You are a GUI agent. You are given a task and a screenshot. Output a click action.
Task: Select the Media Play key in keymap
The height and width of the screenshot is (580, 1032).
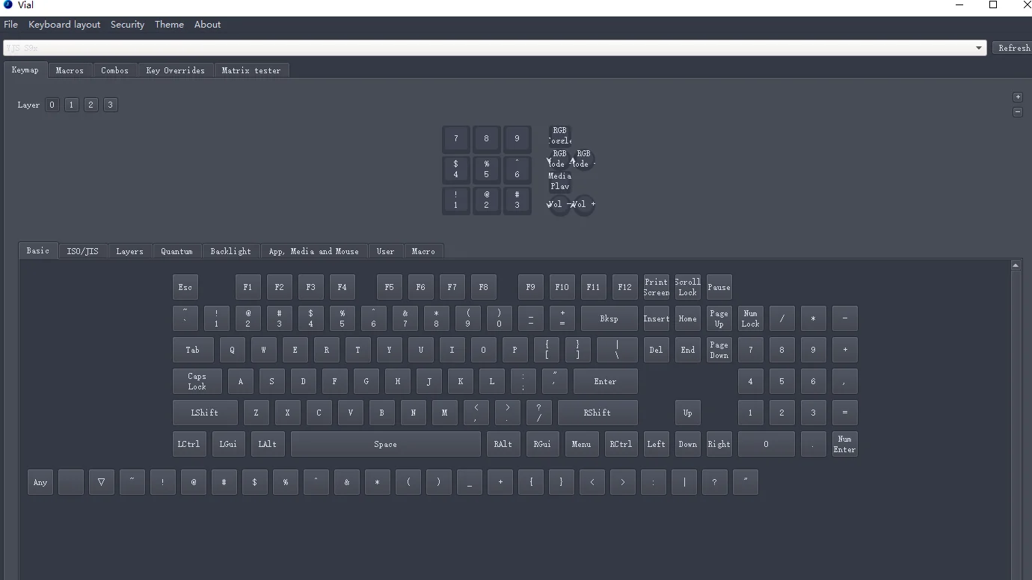tap(559, 181)
